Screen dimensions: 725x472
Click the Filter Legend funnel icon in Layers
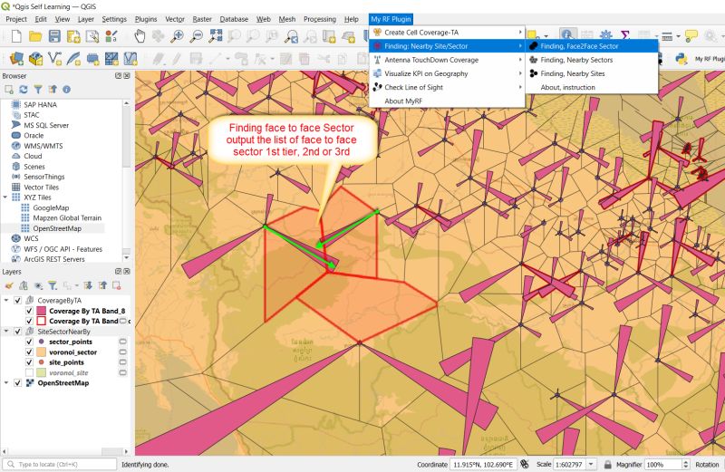click(x=53, y=285)
